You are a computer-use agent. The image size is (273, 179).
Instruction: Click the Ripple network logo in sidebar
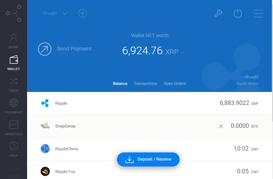tap(14, 13)
